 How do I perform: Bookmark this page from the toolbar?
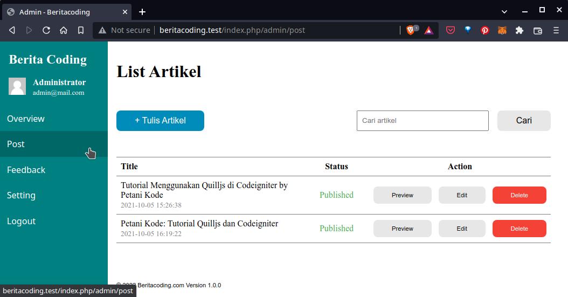tap(81, 30)
